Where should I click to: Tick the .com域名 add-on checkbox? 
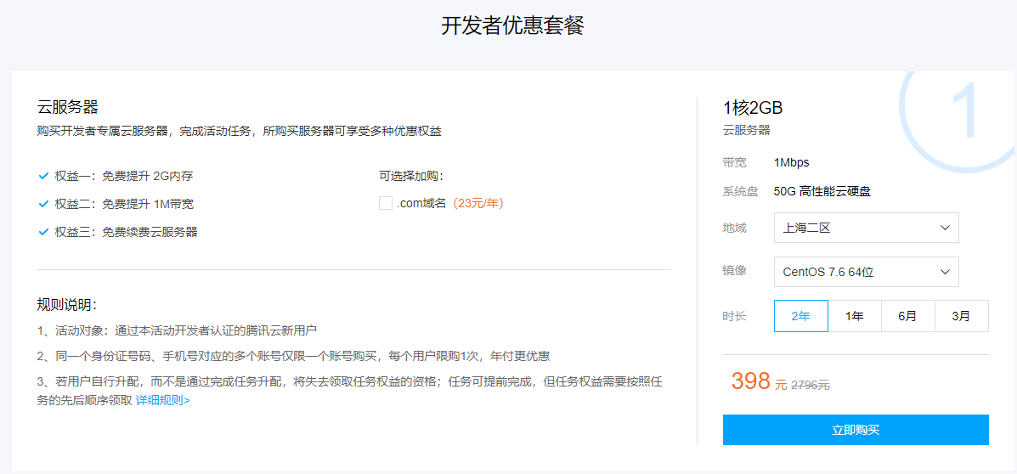pyautogui.click(x=386, y=203)
